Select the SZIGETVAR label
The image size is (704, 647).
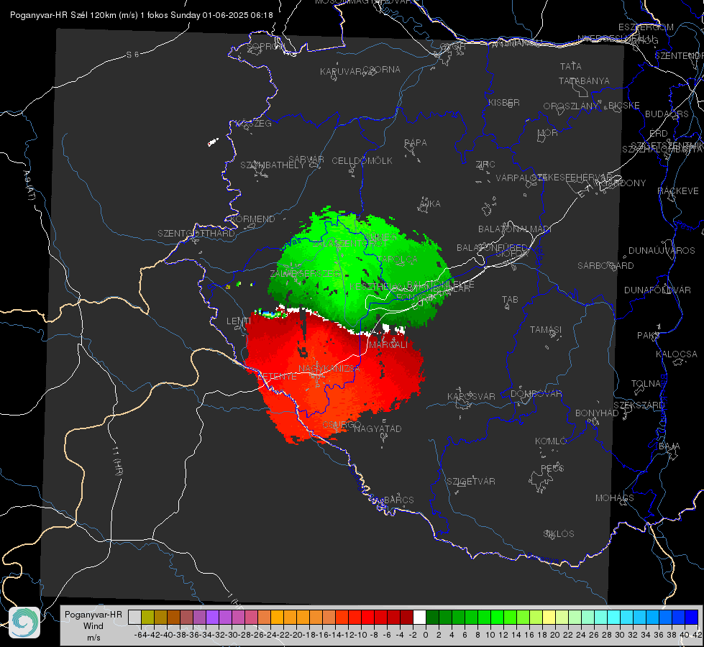tap(470, 482)
